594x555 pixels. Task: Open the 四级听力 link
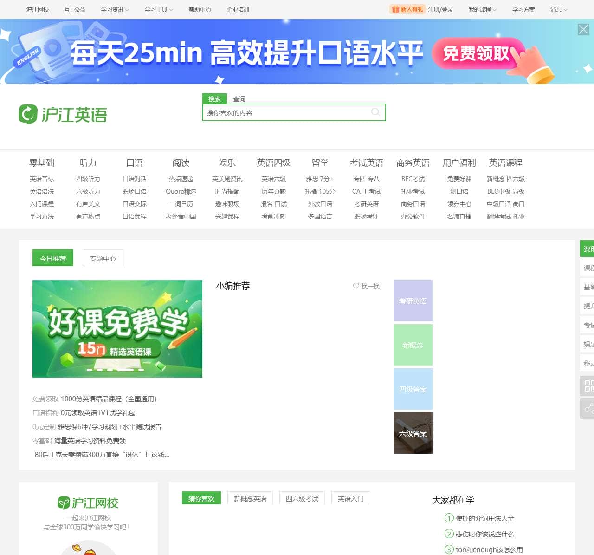[88, 179]
